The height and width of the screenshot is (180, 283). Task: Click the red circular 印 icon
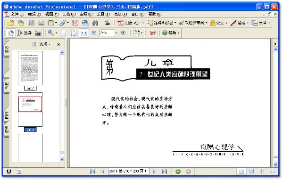[x=75, y=23]
